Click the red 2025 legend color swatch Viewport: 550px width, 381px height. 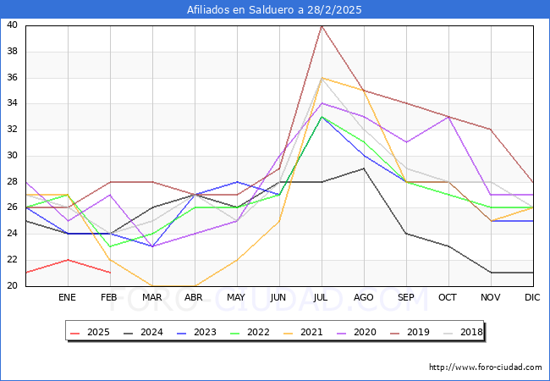point(74,333)
